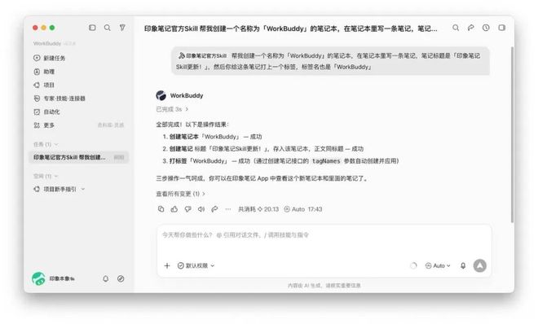
Task: Collapse the 任务 (1) group
Action: [46, 144]
